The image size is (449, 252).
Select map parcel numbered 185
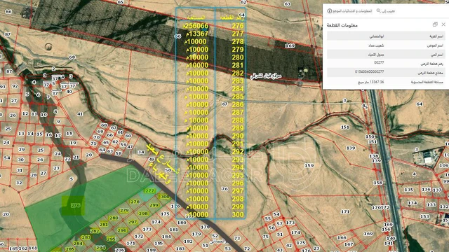(x=159, y=244)
